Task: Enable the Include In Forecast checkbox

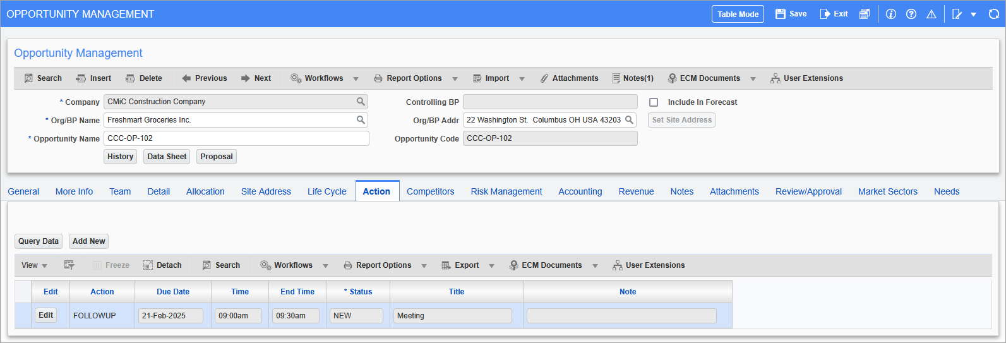Action: click(x=654, y=102)
